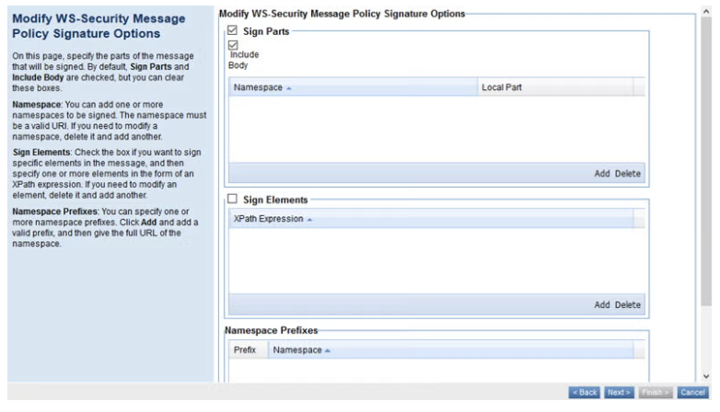This screenshot has width=720, height=412.
Task: Add a namespace in Sign Parts
Action: pyautogui.click(x=601, y=174)
